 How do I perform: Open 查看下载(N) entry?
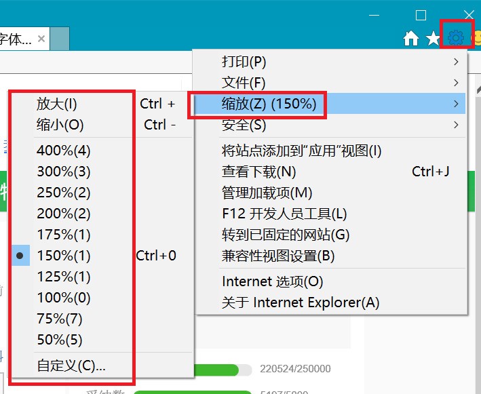pyautogui.click(x=330, y=172)
